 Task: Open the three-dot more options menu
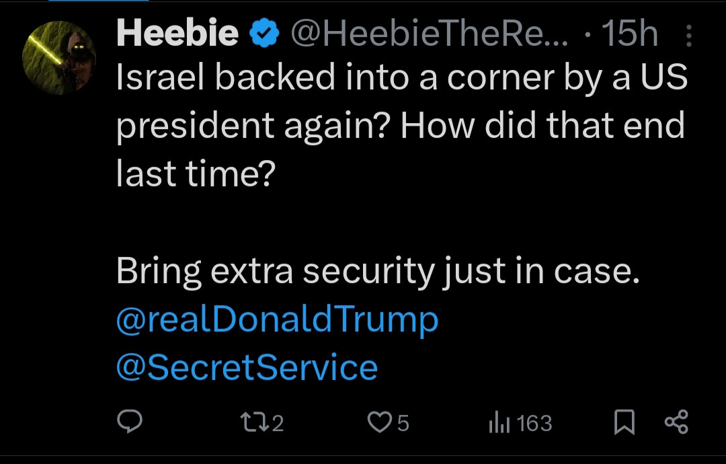pos(689,37)
